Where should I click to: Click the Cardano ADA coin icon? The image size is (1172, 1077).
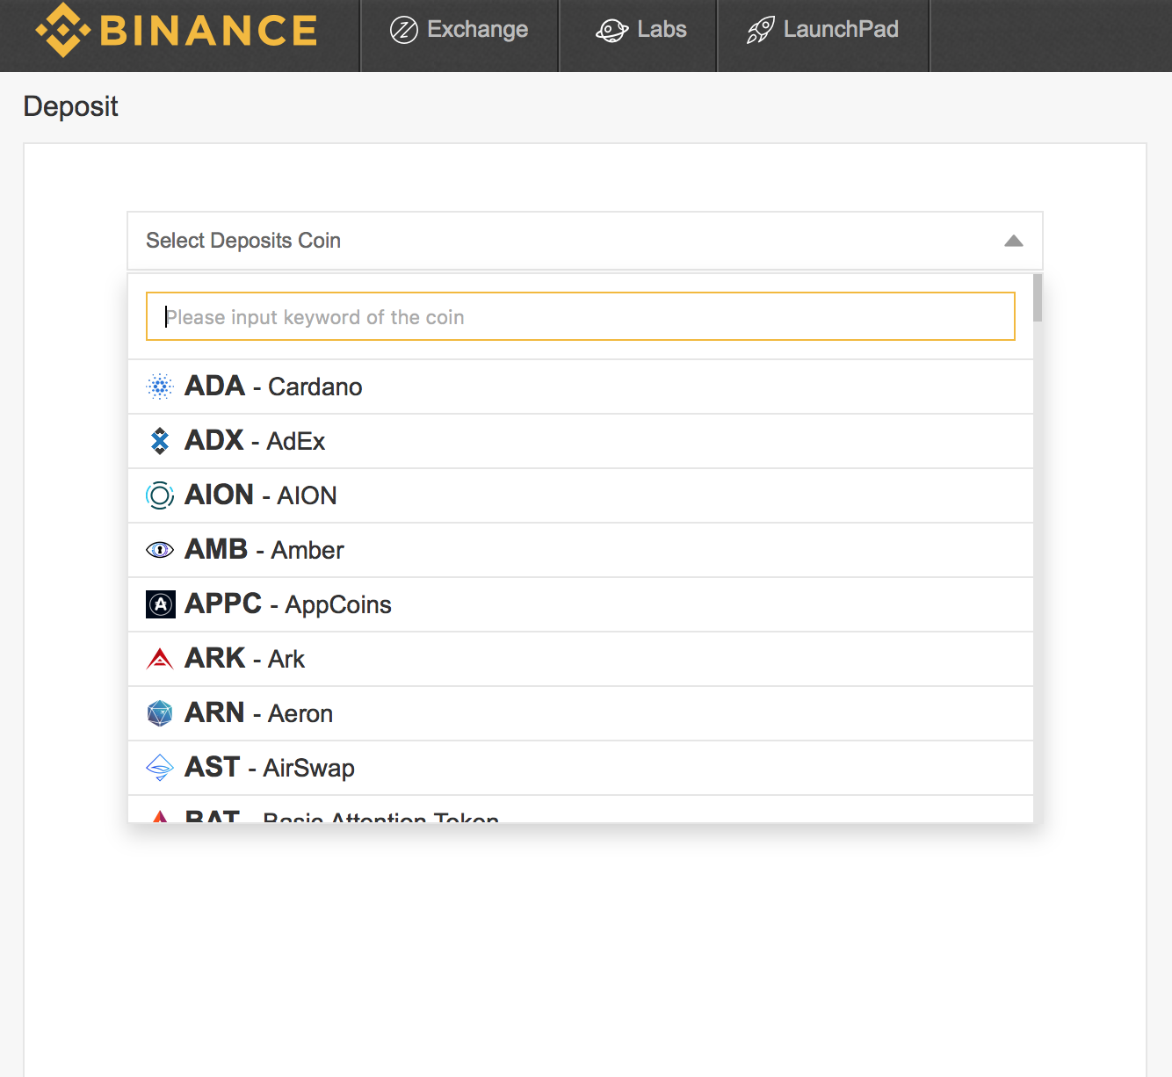[160, 387]
